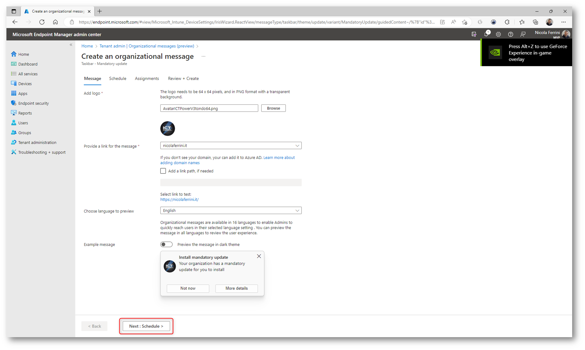The image size is (585, 350).
Task: Open the browser tab actions menu
Action: point(14,11)
